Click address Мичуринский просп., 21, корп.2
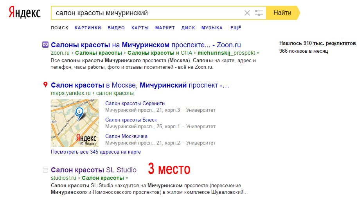Image resolution: width=363 pixels, height=204 pixels. [x=143, y=143]
